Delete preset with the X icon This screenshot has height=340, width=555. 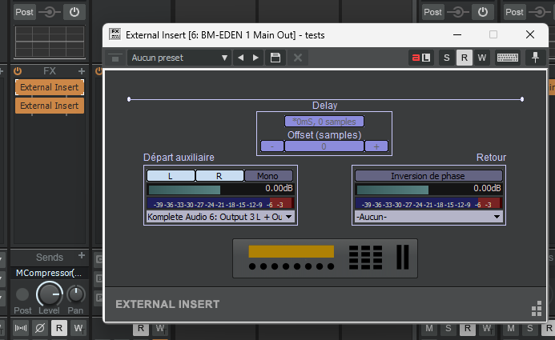pos(298,58)
